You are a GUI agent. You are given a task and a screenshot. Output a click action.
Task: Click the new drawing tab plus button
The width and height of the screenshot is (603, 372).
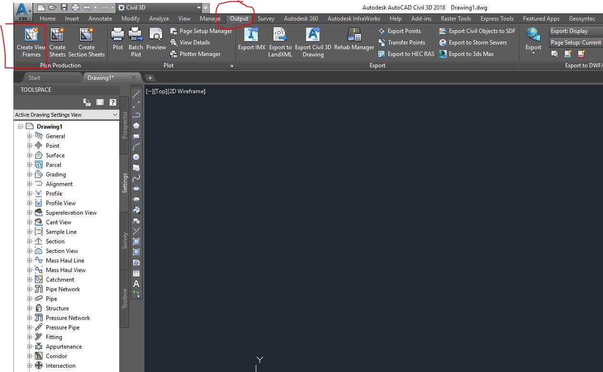[x=150, y=77]
